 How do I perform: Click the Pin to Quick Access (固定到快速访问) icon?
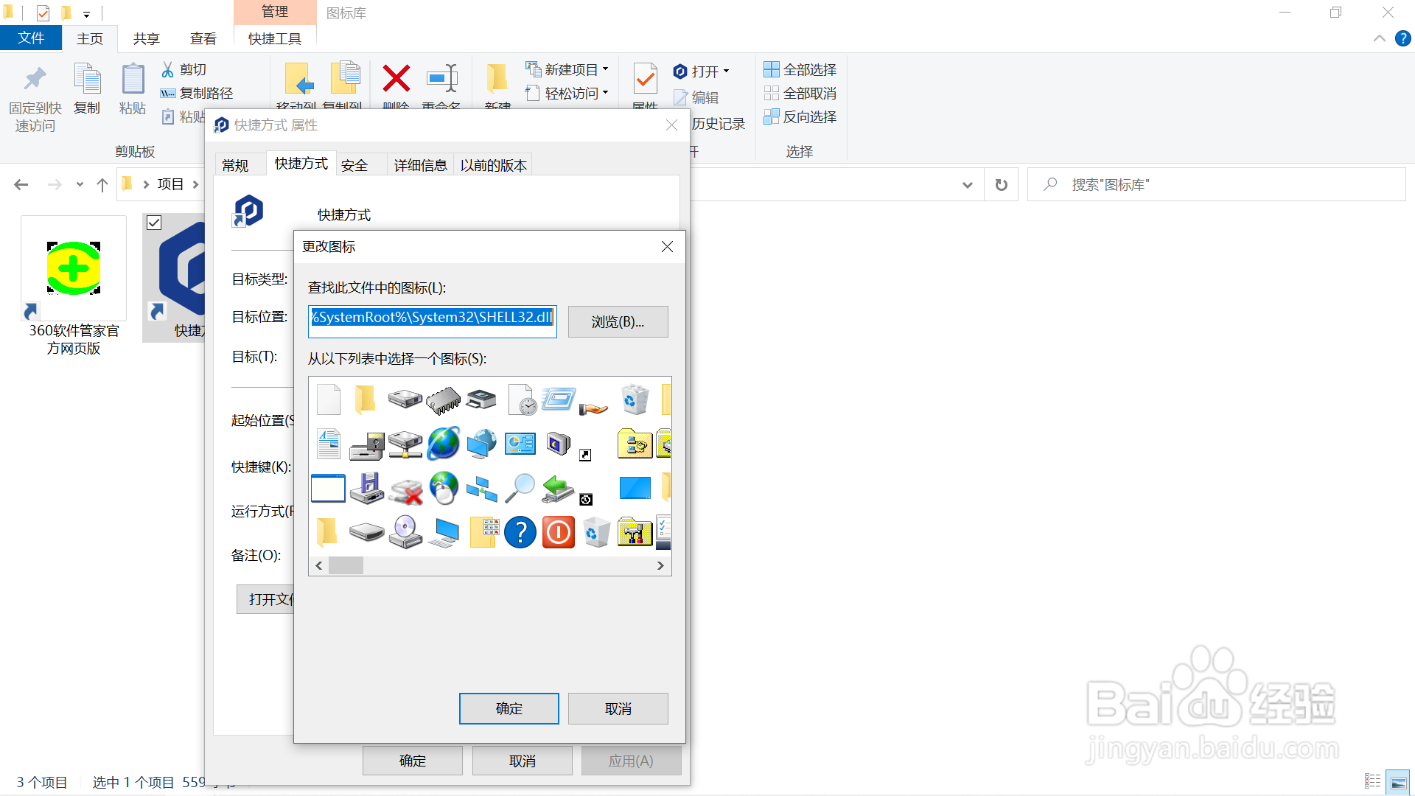pyautogui.click(x=34, y=79)
